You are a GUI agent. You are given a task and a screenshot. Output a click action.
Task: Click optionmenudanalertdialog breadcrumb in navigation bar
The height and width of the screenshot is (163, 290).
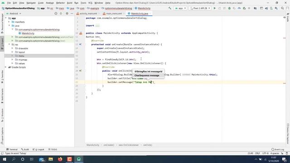tap(118, 8)
